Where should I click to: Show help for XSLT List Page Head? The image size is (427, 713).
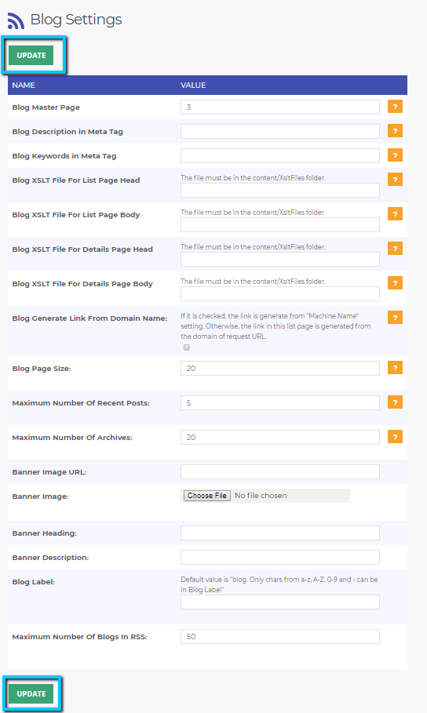coord(395,179)
